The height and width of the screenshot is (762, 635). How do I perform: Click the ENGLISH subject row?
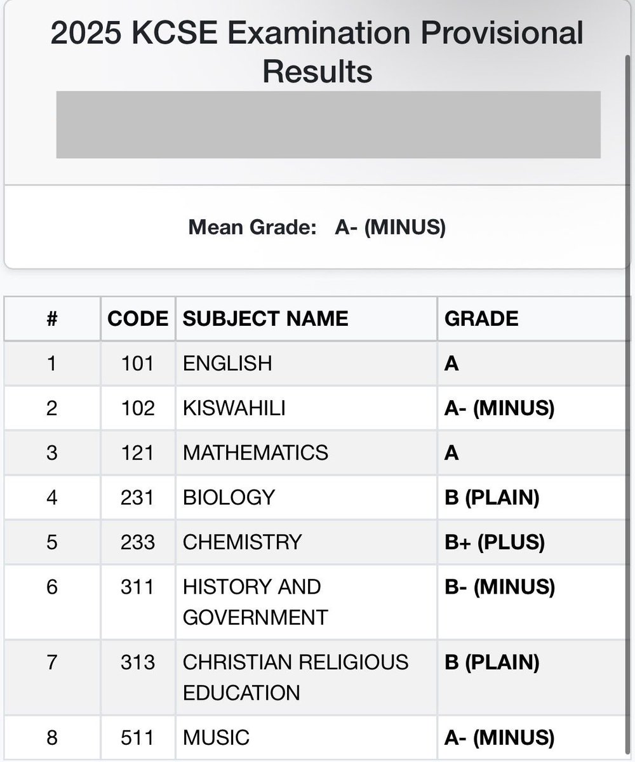[317, 363]
